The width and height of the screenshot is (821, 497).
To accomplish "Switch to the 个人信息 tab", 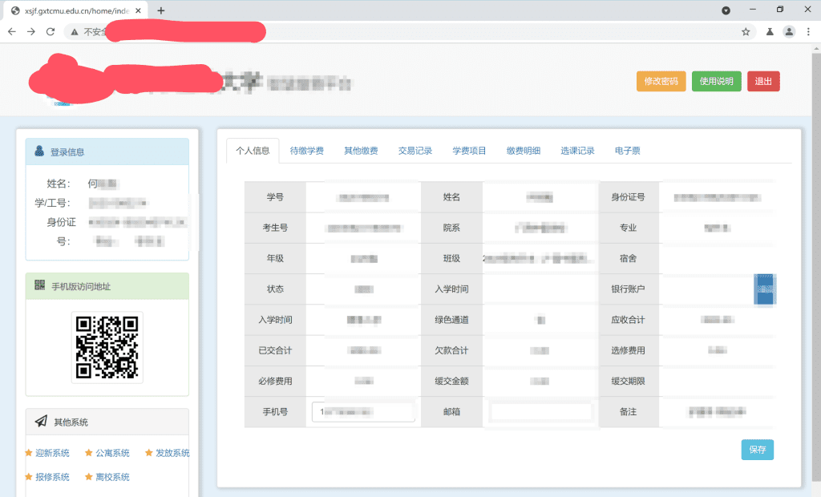I will click(253, 151).
